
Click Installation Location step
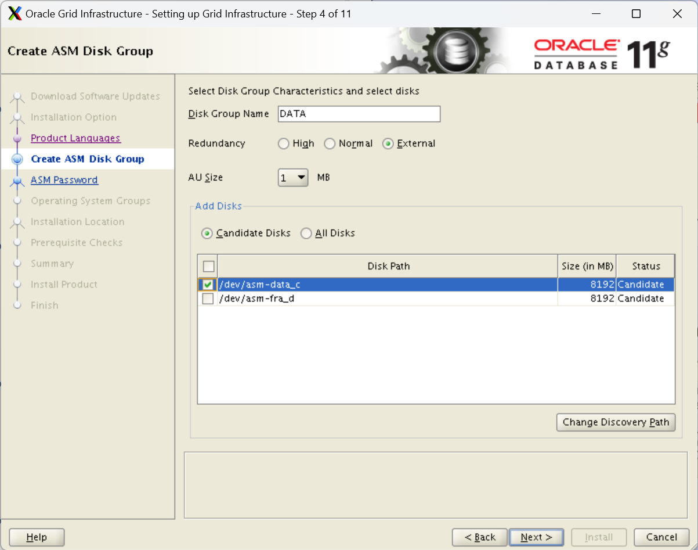pos(78,222)
